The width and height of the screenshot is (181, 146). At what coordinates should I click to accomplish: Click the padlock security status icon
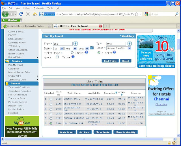pos(169,143)
